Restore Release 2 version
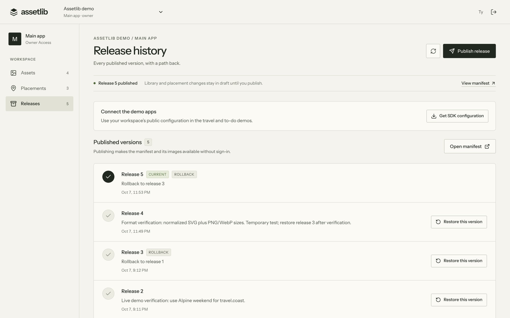 point(459,300)
